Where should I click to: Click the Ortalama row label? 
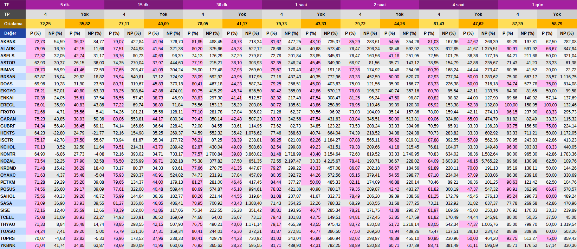tap(13, 24)
